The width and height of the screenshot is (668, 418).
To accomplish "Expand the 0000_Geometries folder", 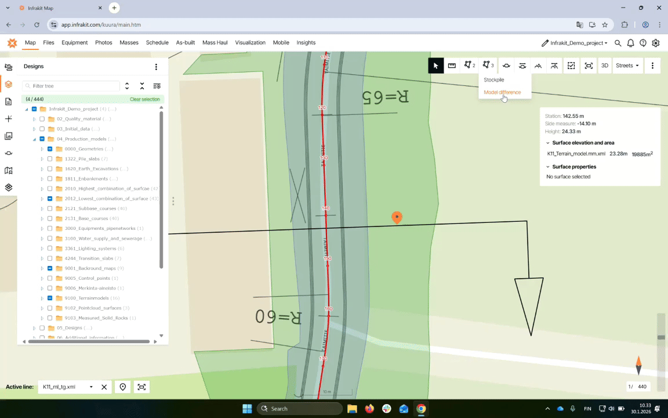I will 42,149.
